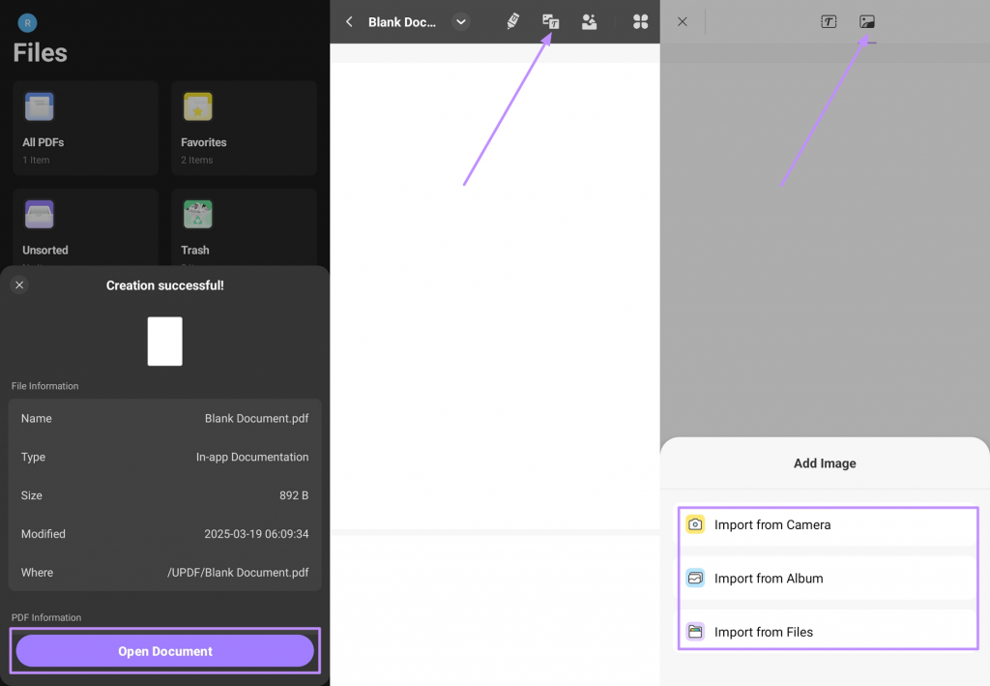Open the All PDFs folder

tap(85, 126)
